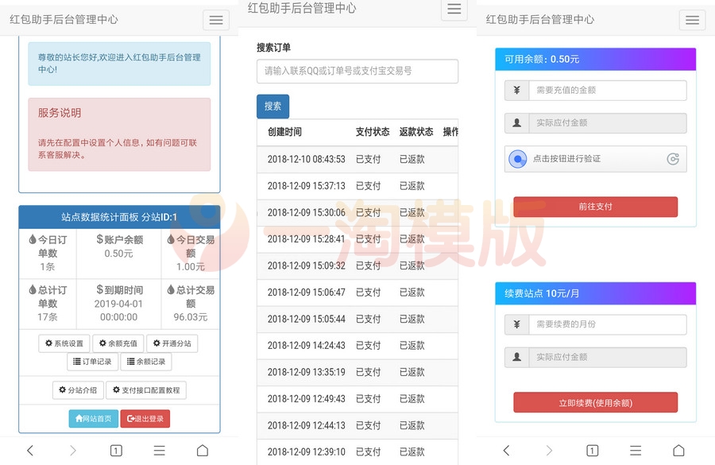The height and width of the screenshot is (465, 715).
Task: Go forward in right phone browser bar
Action: coord(549,451)
